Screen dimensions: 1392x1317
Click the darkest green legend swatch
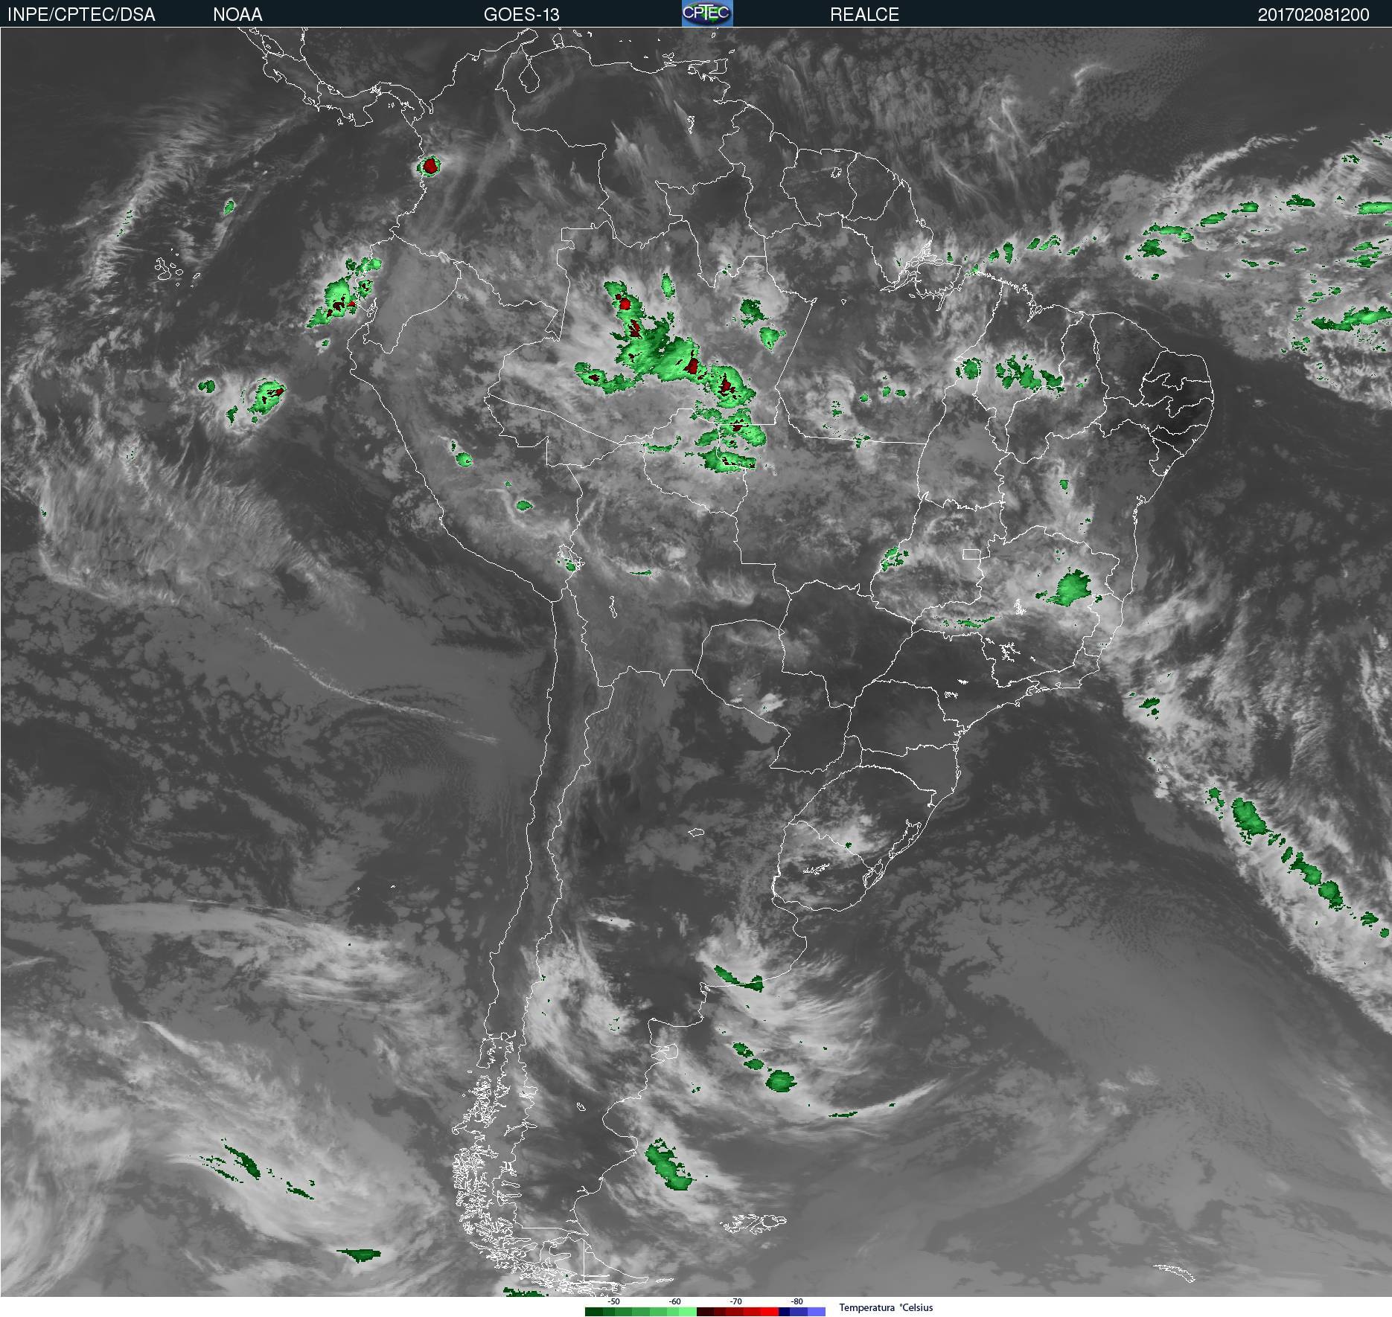pos(594,1312)
